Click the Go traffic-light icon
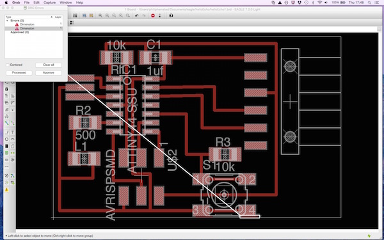The width and height of the screenshot is (384, 240). click(x=159, y=15)
